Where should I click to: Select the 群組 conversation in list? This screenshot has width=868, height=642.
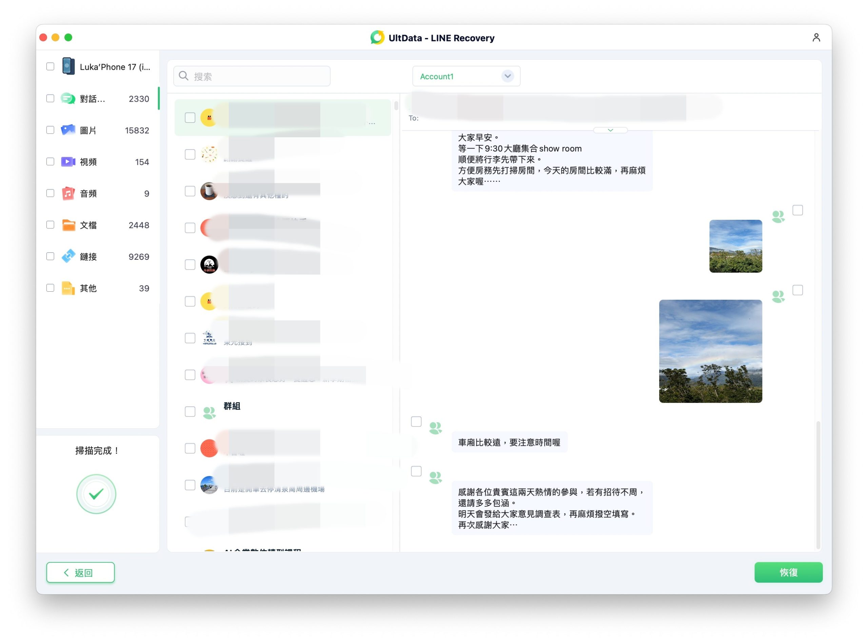tap(283, 411)
